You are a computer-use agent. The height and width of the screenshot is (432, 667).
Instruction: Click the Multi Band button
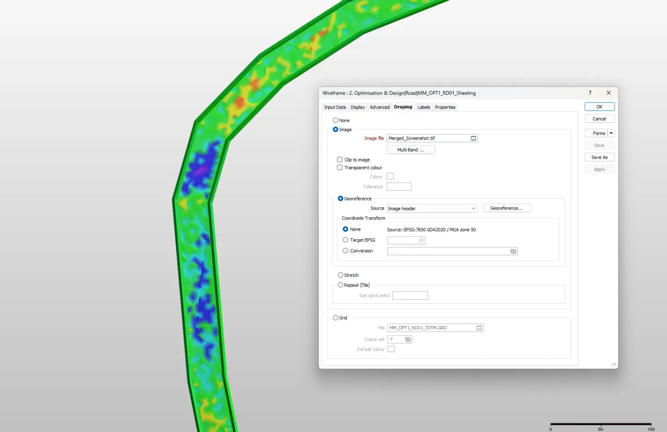[411, 150]
